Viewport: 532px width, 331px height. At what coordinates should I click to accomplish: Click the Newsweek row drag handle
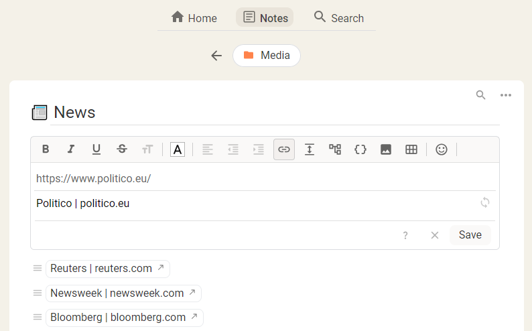[38, 293]
